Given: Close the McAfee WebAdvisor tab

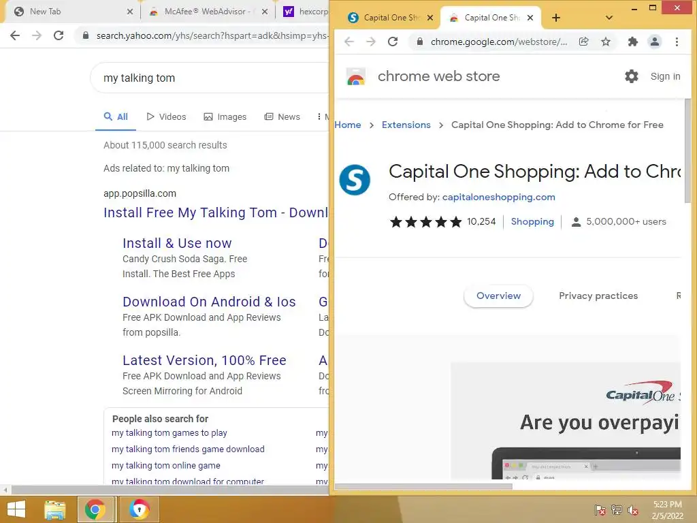Looking at the screenshot, I should [265, 12].
